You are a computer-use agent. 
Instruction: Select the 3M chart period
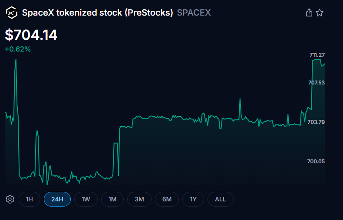point(139,199)
